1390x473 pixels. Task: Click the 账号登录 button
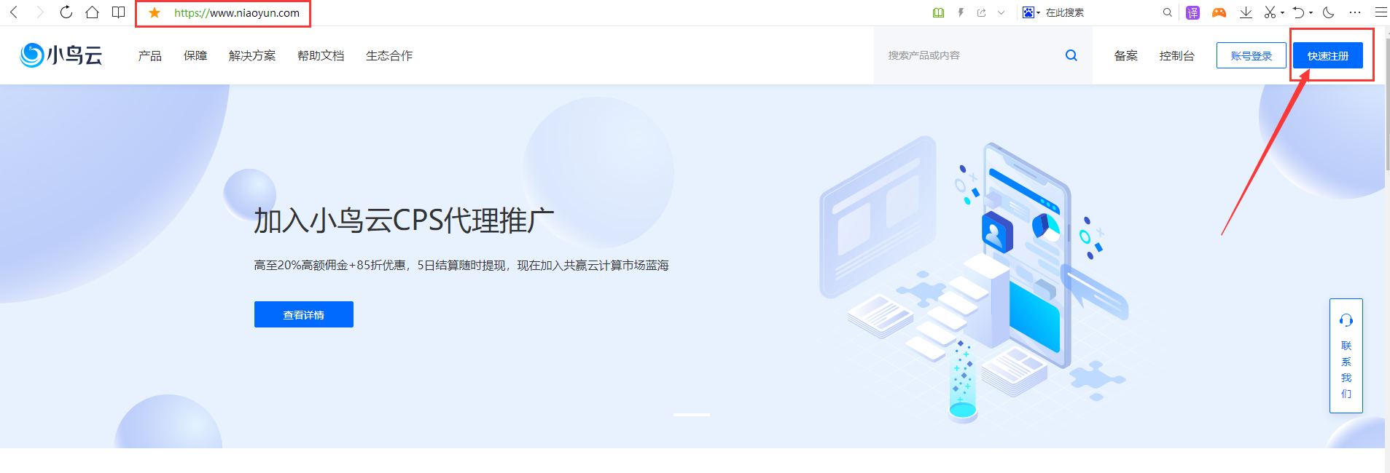tap(1252, 56)
